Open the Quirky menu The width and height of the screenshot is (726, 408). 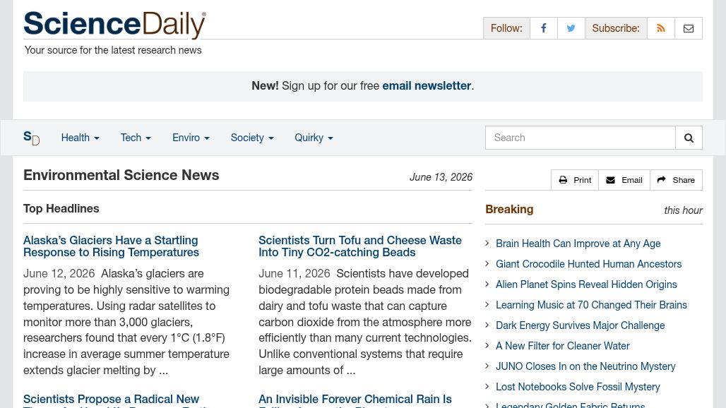[x=314, y=138]
